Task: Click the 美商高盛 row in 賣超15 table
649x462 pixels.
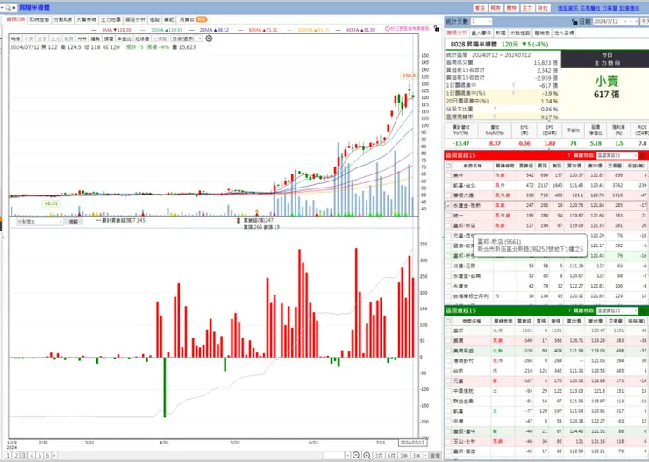Action: [547, 351]
